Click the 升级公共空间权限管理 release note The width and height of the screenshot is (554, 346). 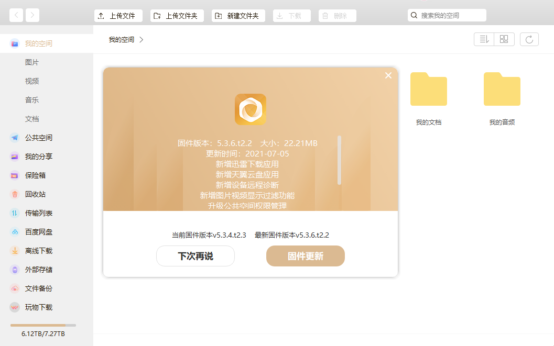click(247, 206)
